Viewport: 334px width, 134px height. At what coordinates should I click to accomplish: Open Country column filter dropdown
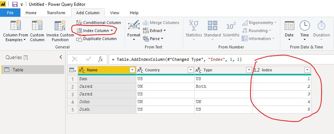pos(190,70)
